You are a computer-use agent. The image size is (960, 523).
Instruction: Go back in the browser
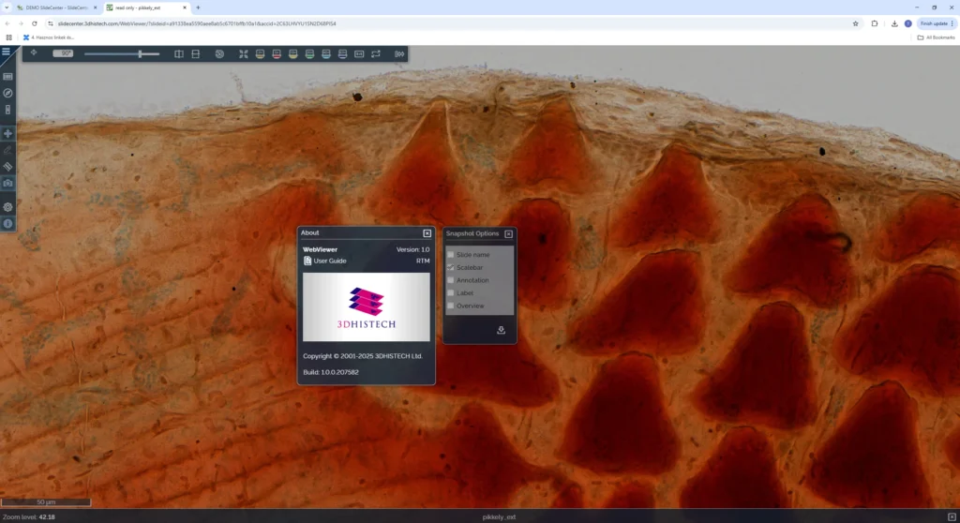click(7, 23)
